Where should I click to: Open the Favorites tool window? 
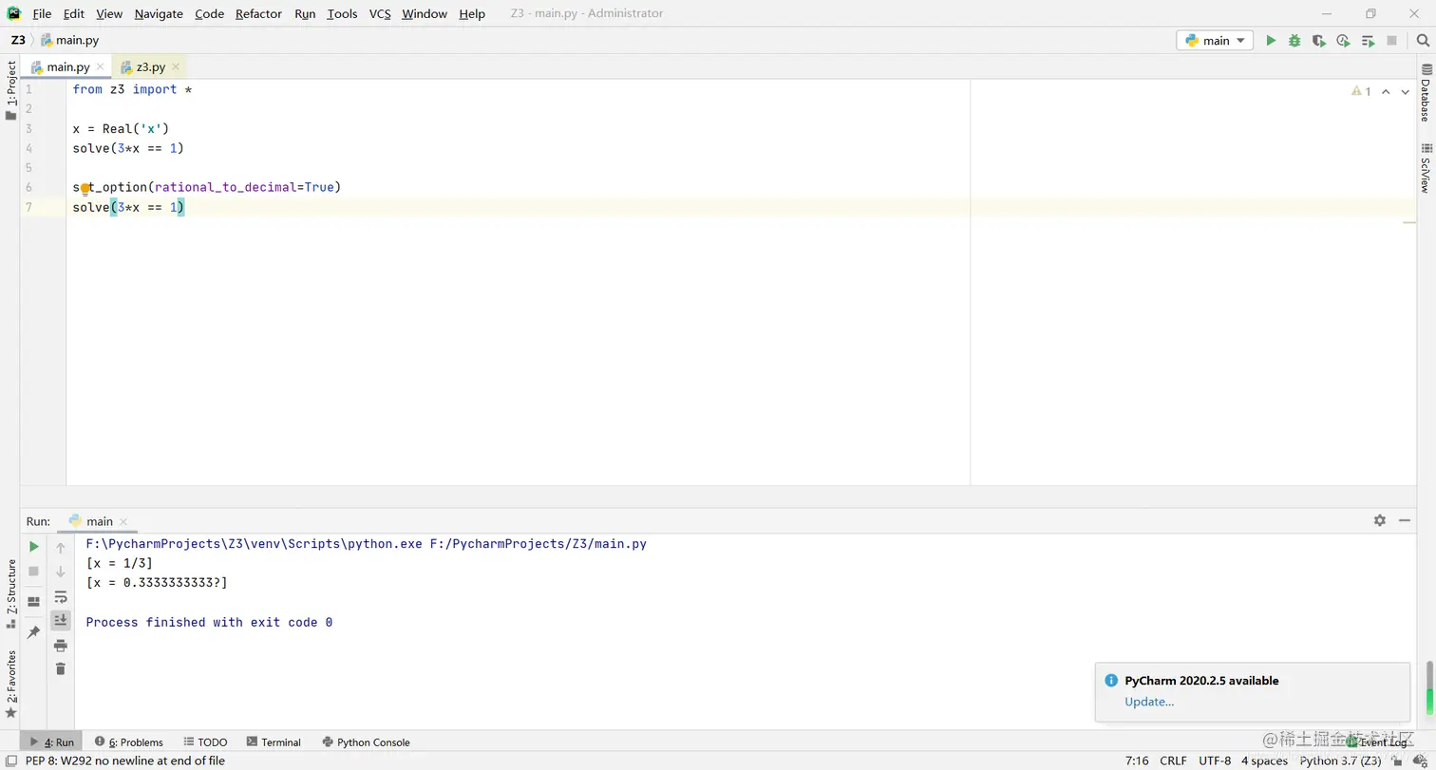click(x=10, y=684)
